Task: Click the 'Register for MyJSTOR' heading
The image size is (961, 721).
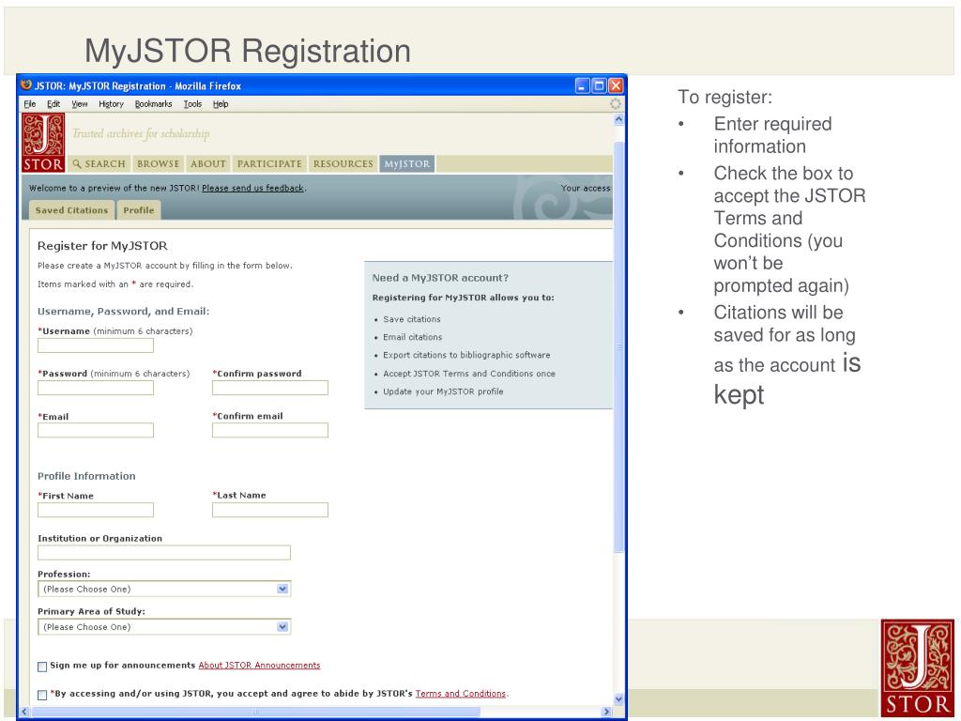Action: click(102, 246)
